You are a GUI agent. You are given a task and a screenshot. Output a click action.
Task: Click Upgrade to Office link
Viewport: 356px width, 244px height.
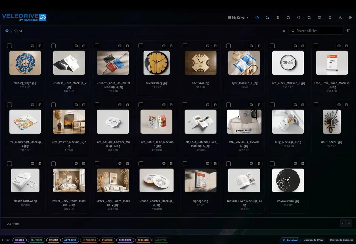click(x=314, y=240)
